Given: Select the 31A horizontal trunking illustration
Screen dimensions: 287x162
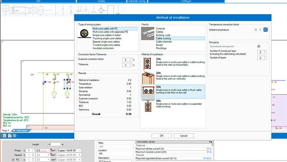Looking at the screenshot, I should click(147, 64).
